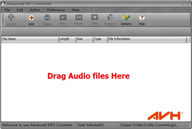This screenshot has height=129, width=192.
Task: Open the Options toolbar icon
Action: click(x=126, y=20)
